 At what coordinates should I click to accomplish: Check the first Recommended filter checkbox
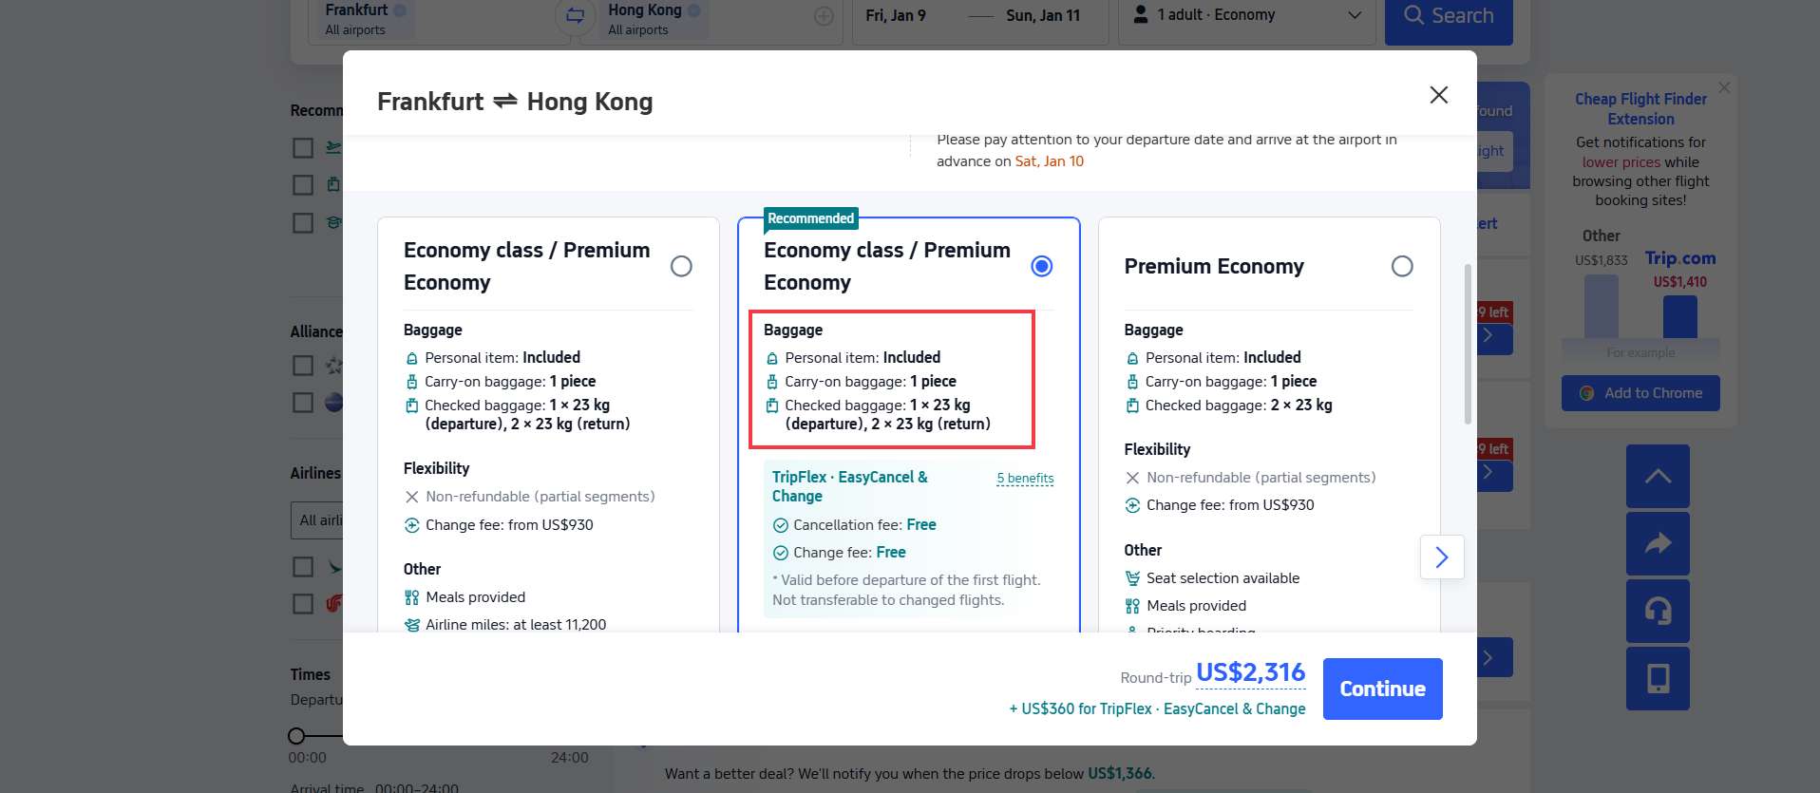click(x=302, y=147)
